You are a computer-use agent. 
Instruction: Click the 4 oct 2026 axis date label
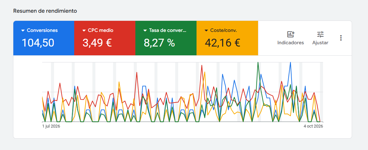click(x=313, y=126)
